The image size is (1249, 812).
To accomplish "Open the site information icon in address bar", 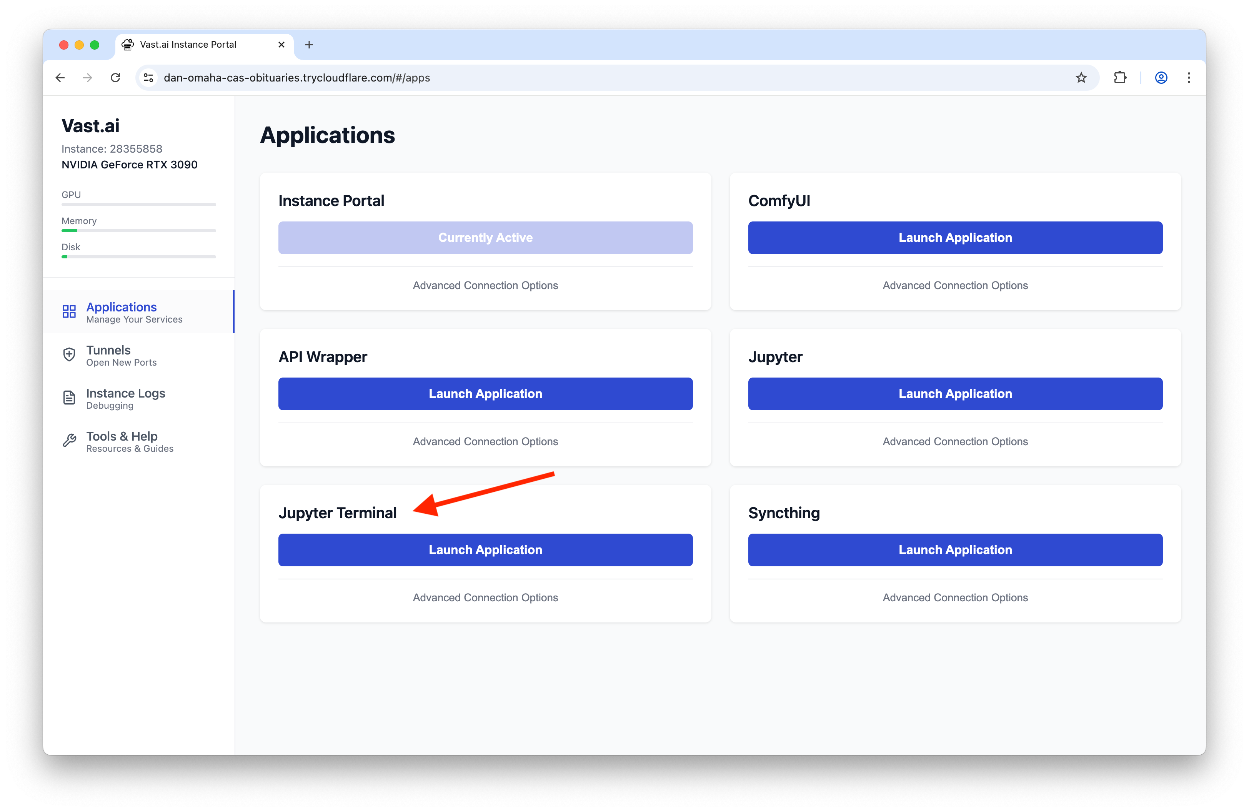I will pos(148,78).
